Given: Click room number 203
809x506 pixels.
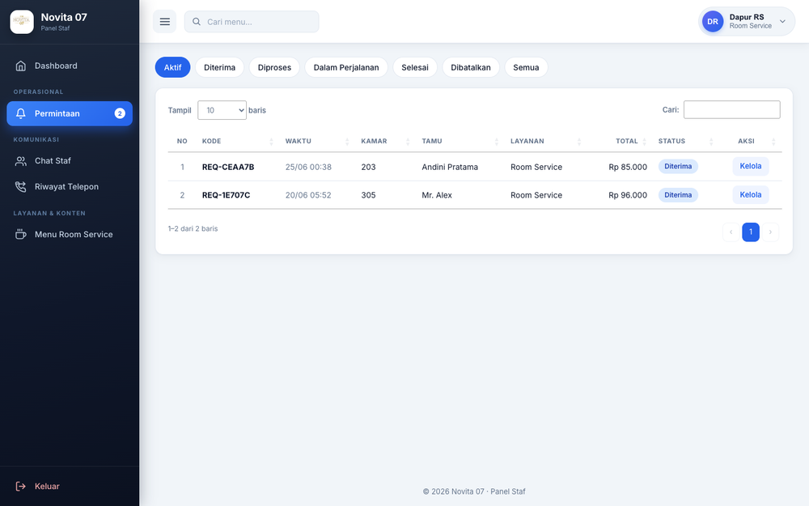Looking at the screenshot, I should (x=368, y=167).
